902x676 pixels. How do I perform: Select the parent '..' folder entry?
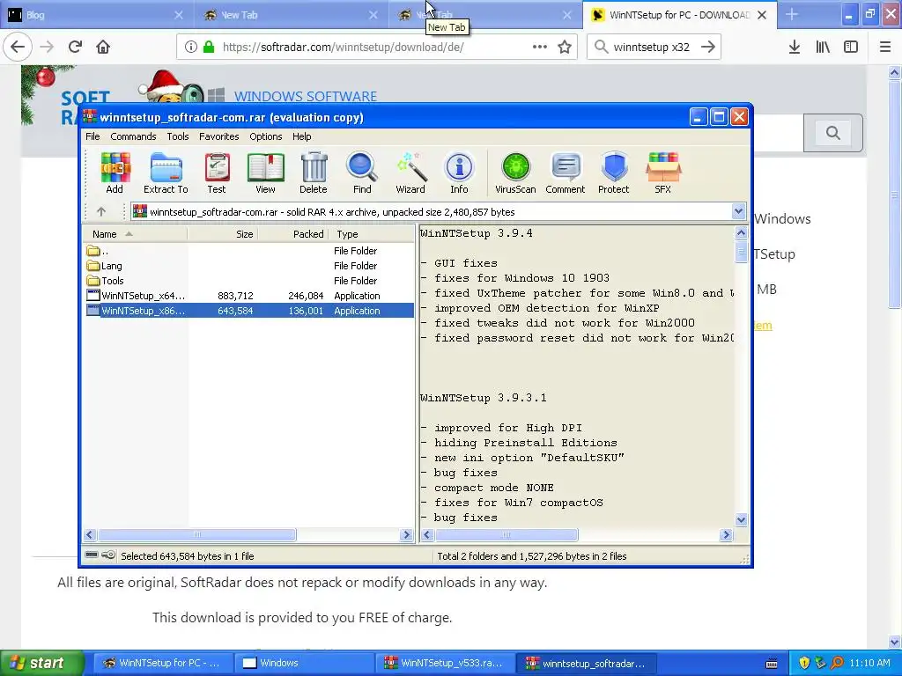coord(248,251)
